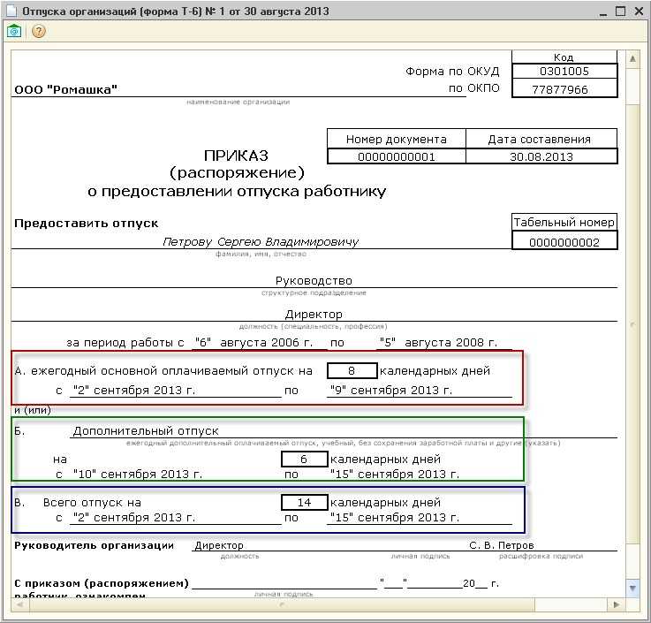Click the vertical scrollbar up arrow
Viewport: 651px width, 623px height.
coord(632,59)
